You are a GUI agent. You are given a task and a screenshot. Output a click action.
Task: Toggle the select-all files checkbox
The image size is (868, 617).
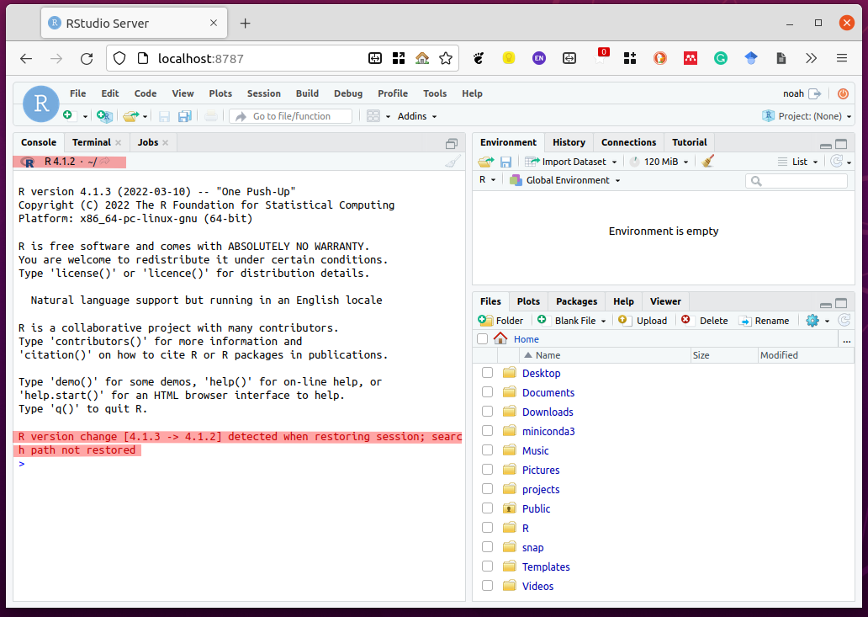tap(482, 339)
